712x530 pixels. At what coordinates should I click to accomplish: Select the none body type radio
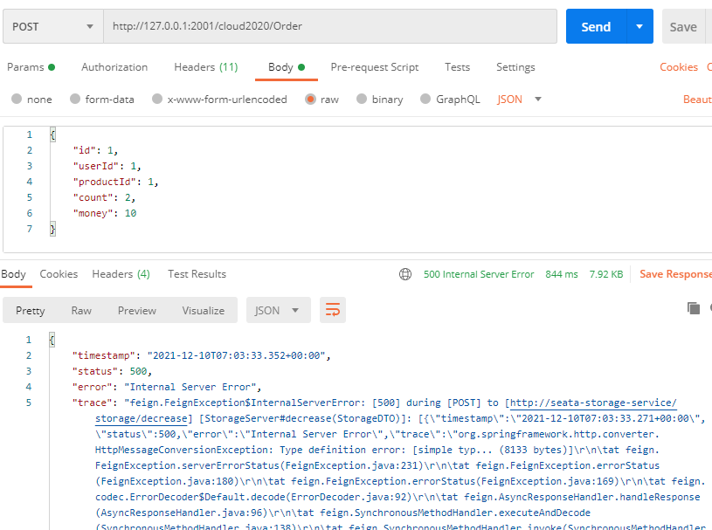point(17,99)
